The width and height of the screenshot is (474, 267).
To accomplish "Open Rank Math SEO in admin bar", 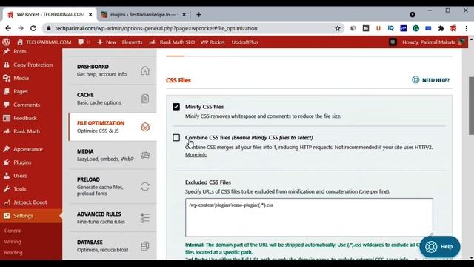I will [172, 42].
